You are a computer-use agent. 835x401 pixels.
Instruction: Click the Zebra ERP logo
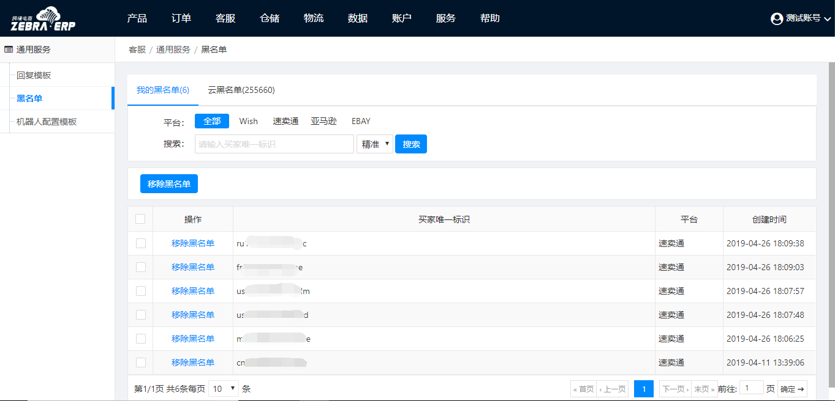coord(43,19)
